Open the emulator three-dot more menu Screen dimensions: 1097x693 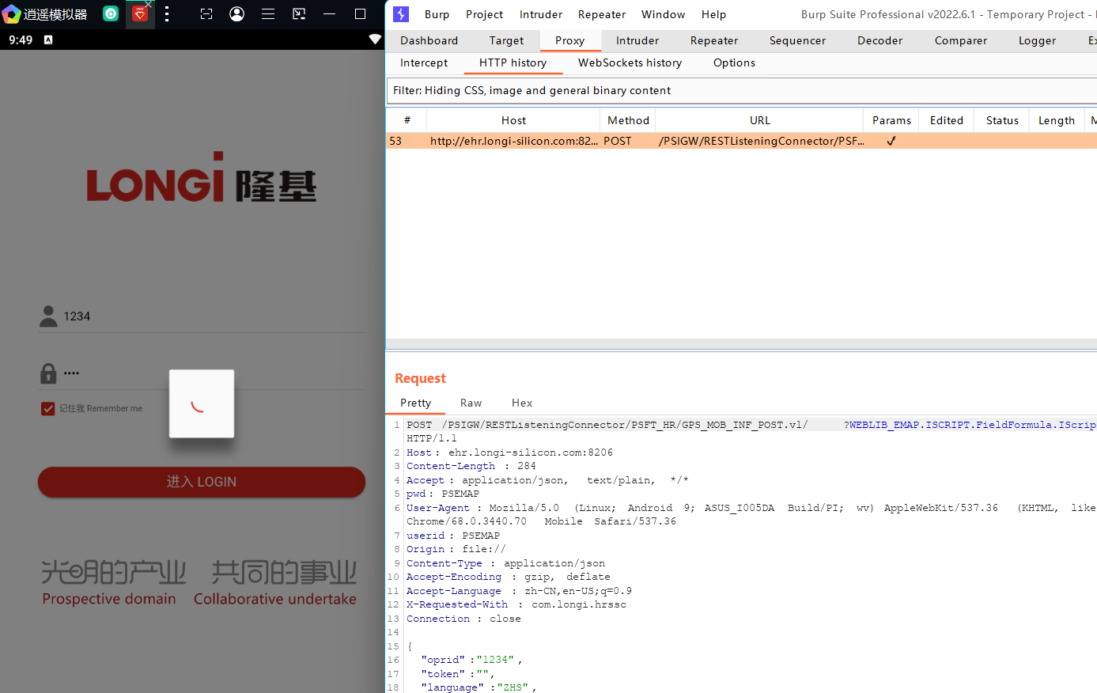167,13
